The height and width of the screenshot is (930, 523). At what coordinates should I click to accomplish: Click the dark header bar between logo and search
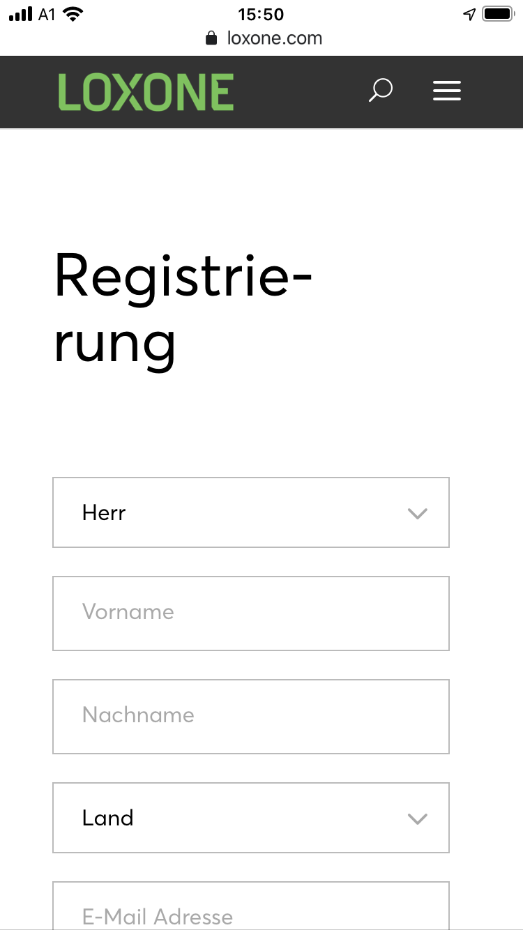coord(300,92)
